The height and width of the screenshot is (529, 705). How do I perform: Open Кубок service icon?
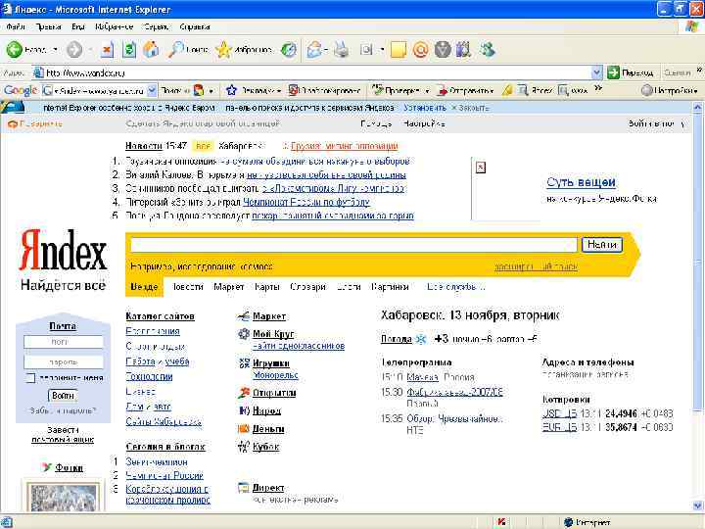click(x=243, y=447)
